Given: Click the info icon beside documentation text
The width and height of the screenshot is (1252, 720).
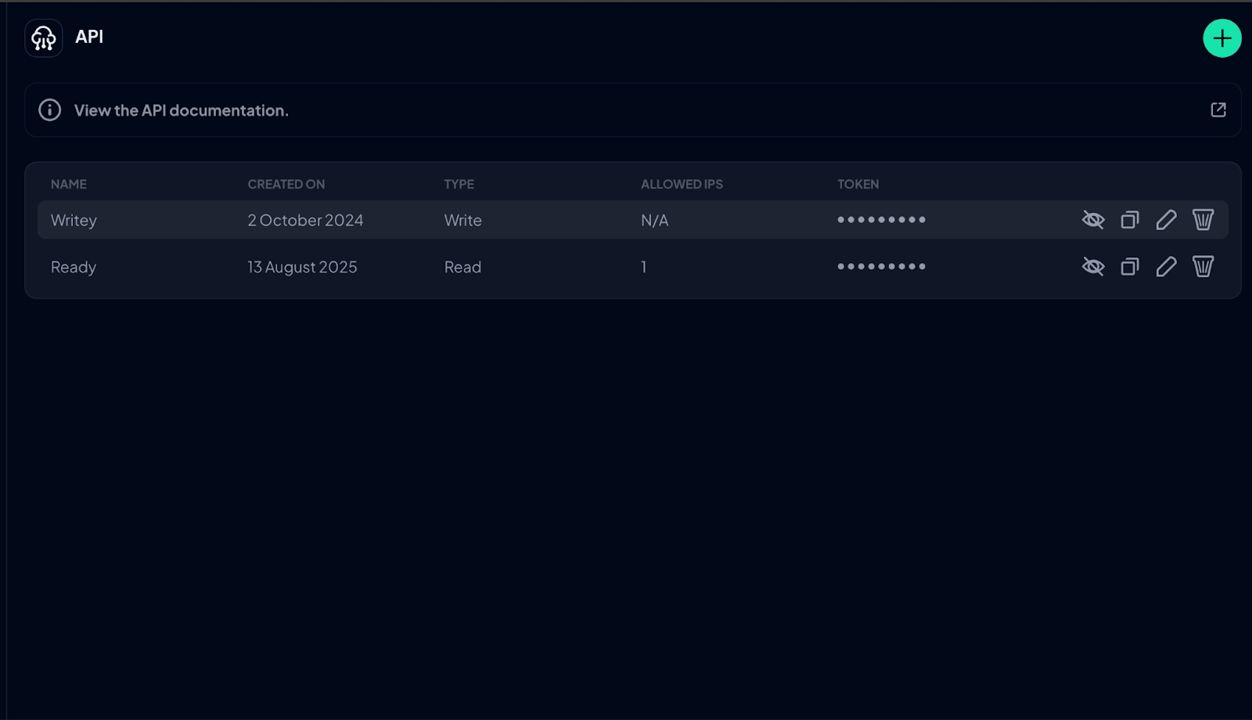Looking at the screenshot, I should (x=50, y=110).
